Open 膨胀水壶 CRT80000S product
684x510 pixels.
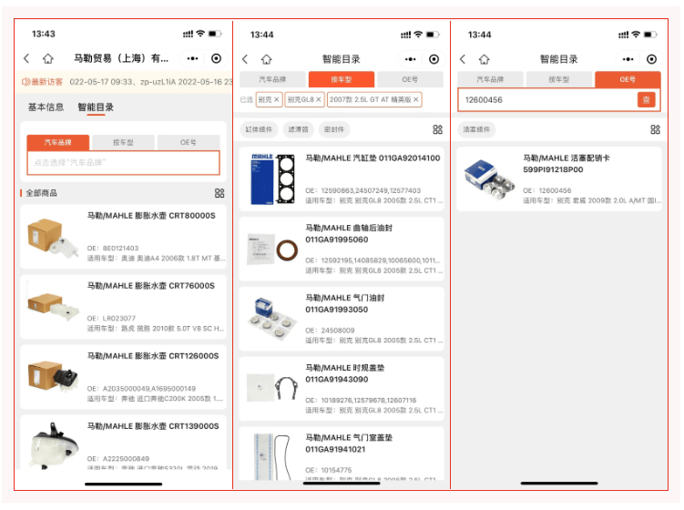tap(124, 237)
